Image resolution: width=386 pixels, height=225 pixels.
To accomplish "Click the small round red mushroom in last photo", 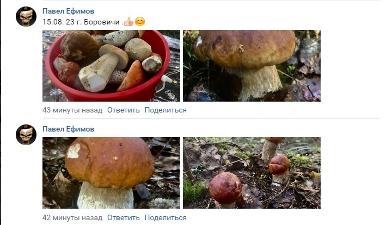I will pos(225,188).
